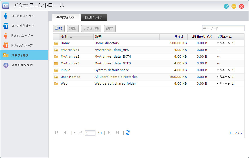Click the folder icon in the MyArchive2 row
Screen dimensions: 249x158
point(56,57)
